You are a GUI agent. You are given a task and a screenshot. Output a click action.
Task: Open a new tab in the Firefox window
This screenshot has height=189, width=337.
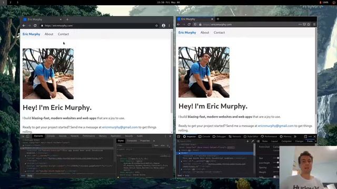click(217, 19)
